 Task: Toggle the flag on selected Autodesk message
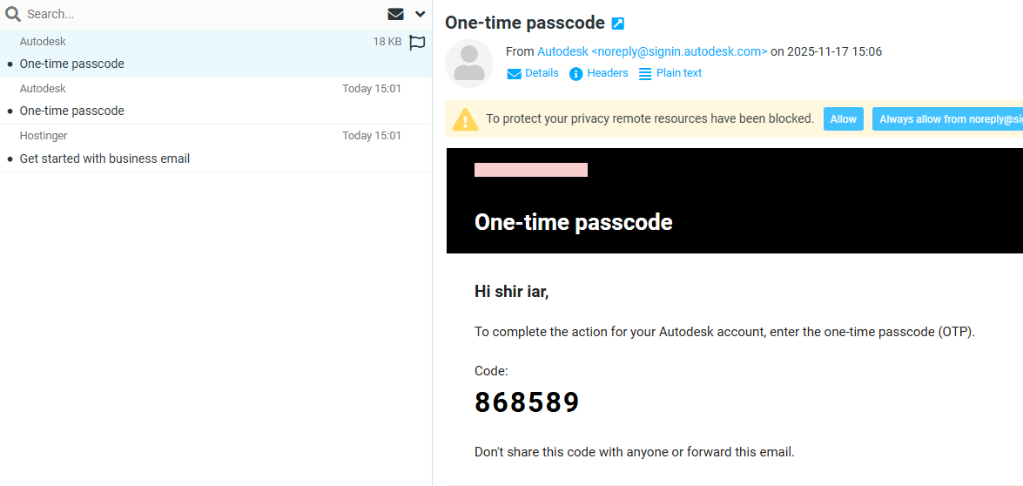coord(417,42)
